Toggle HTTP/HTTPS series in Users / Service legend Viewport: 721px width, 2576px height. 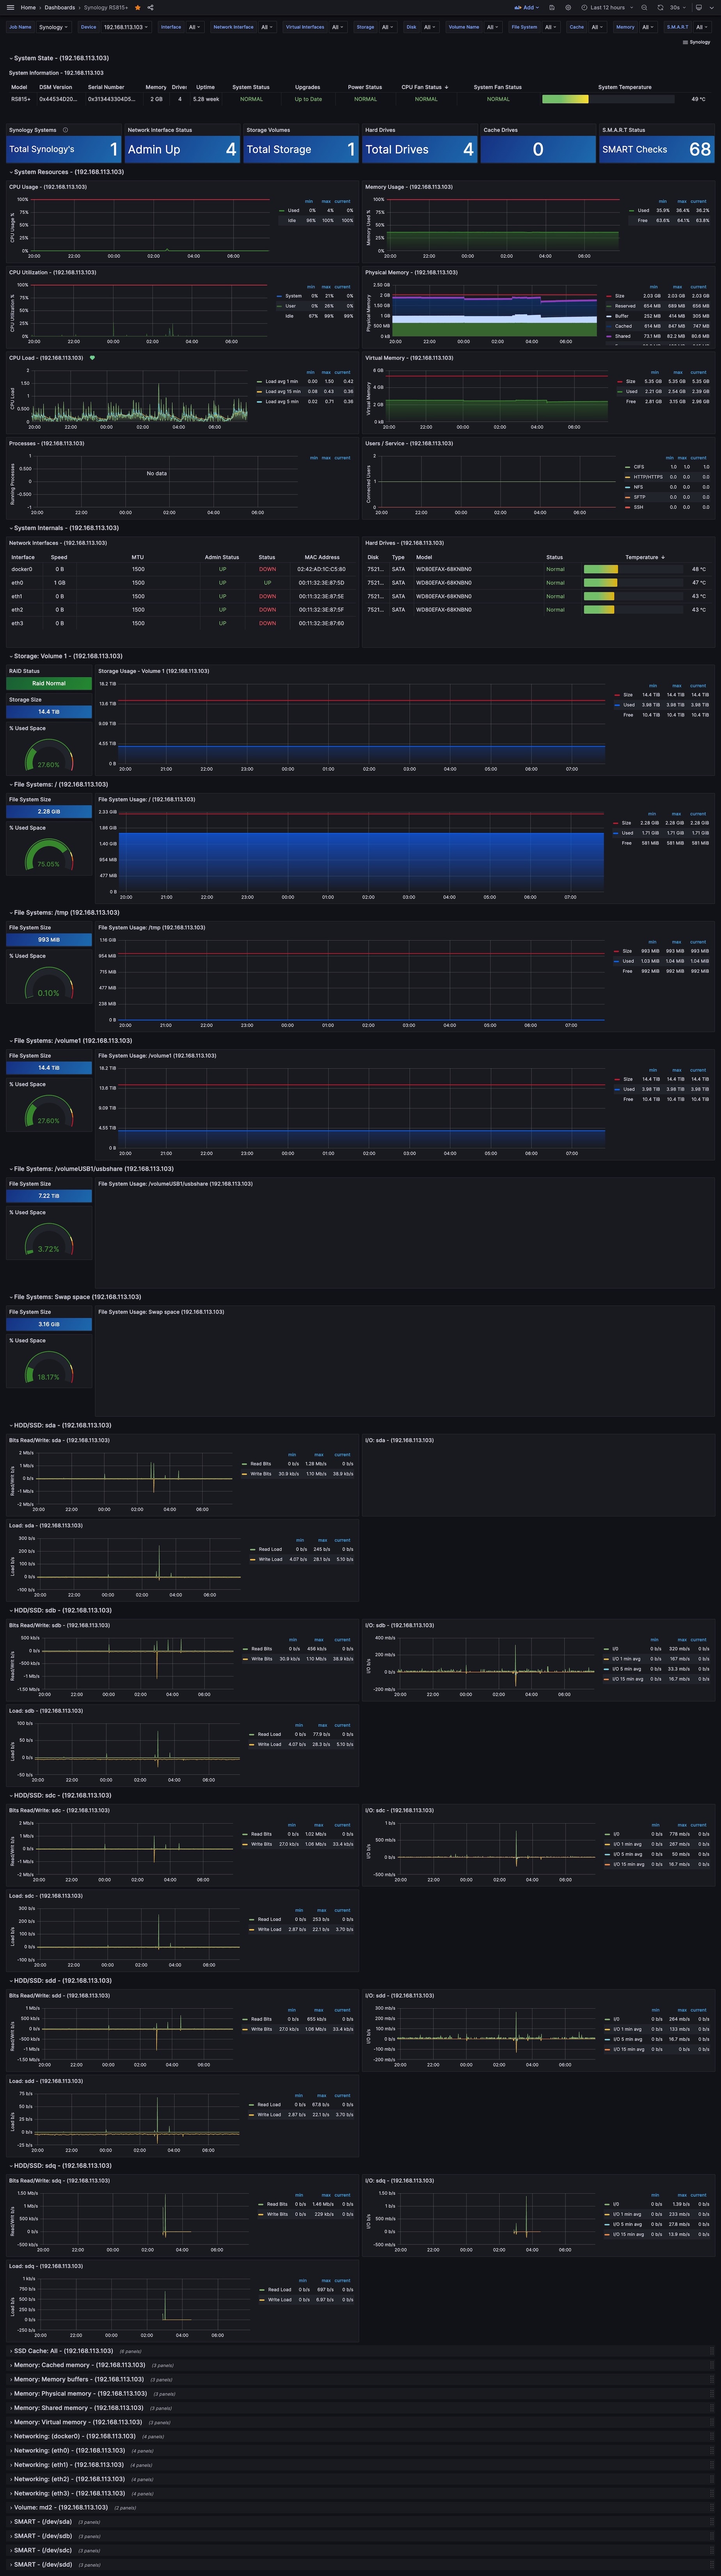point(648,477)
